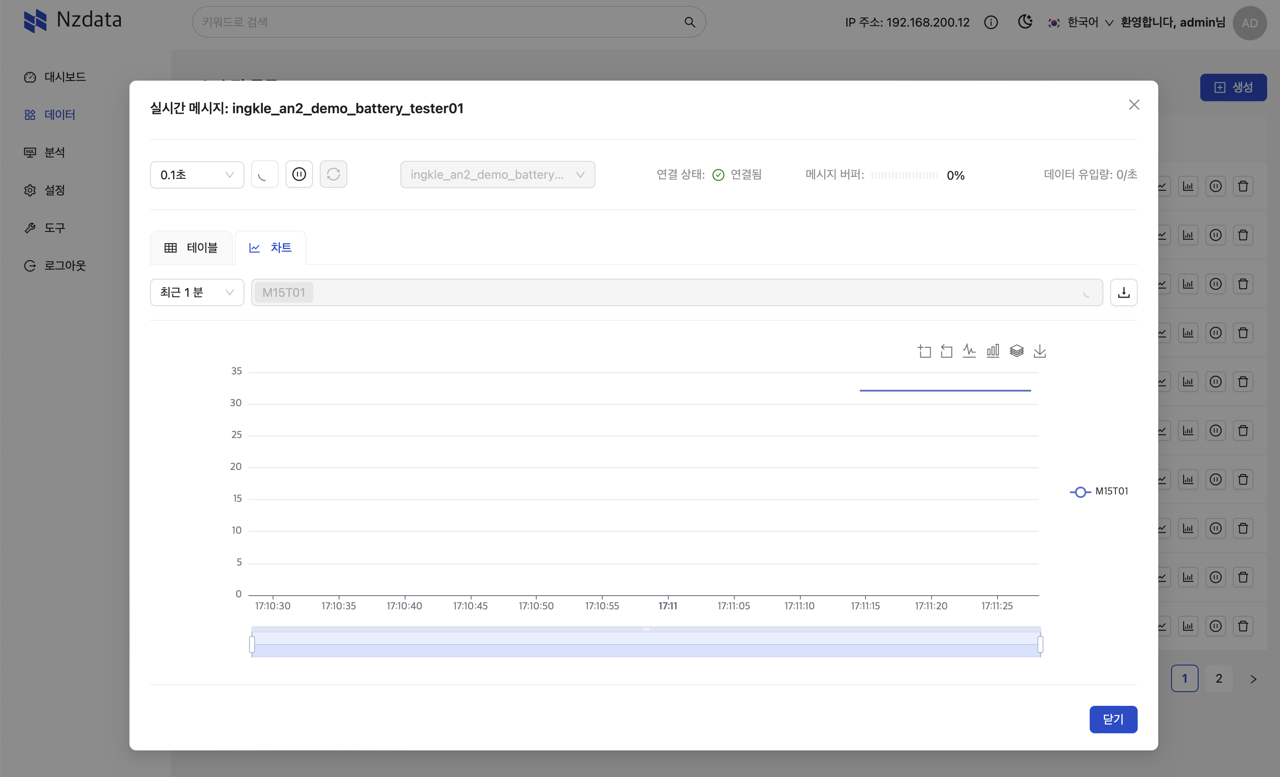Pause the real-time message stream
The width and height of the screenshot is (1280, 777).
tap(299, 174)
